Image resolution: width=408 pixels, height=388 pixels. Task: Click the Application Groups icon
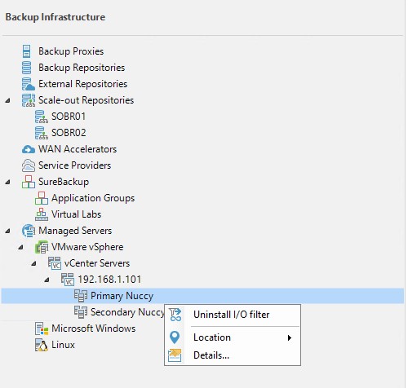pos(42,198)
